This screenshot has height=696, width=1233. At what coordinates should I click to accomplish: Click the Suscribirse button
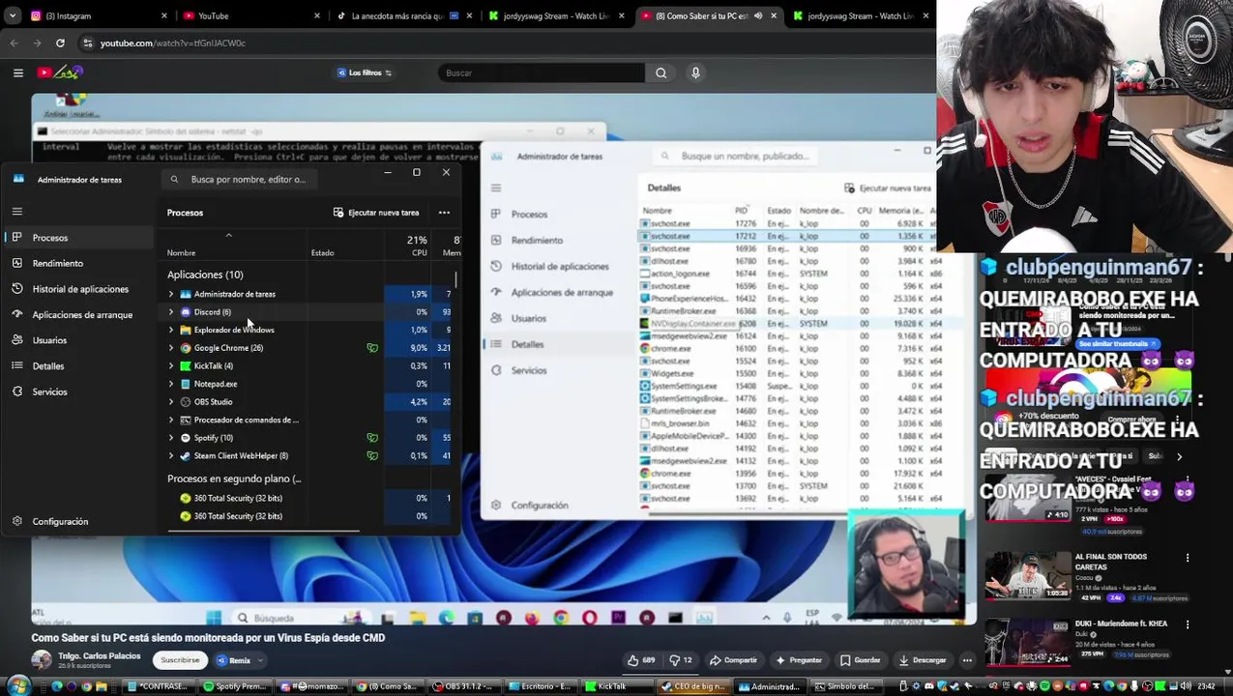(180, 660)
